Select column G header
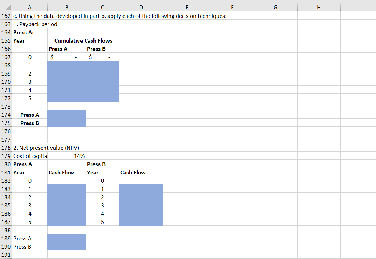This screenshot has width=376, height=259. click(275, 7)
